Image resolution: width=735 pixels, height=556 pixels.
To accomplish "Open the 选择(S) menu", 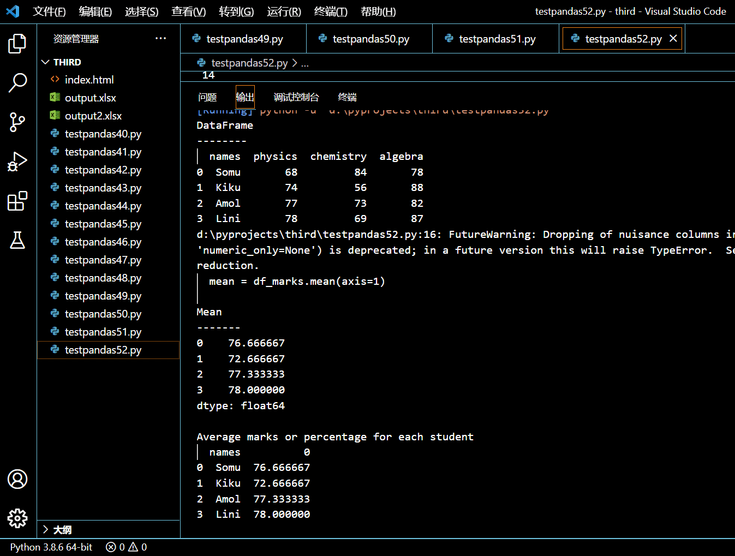I will [x=142, y=11].
